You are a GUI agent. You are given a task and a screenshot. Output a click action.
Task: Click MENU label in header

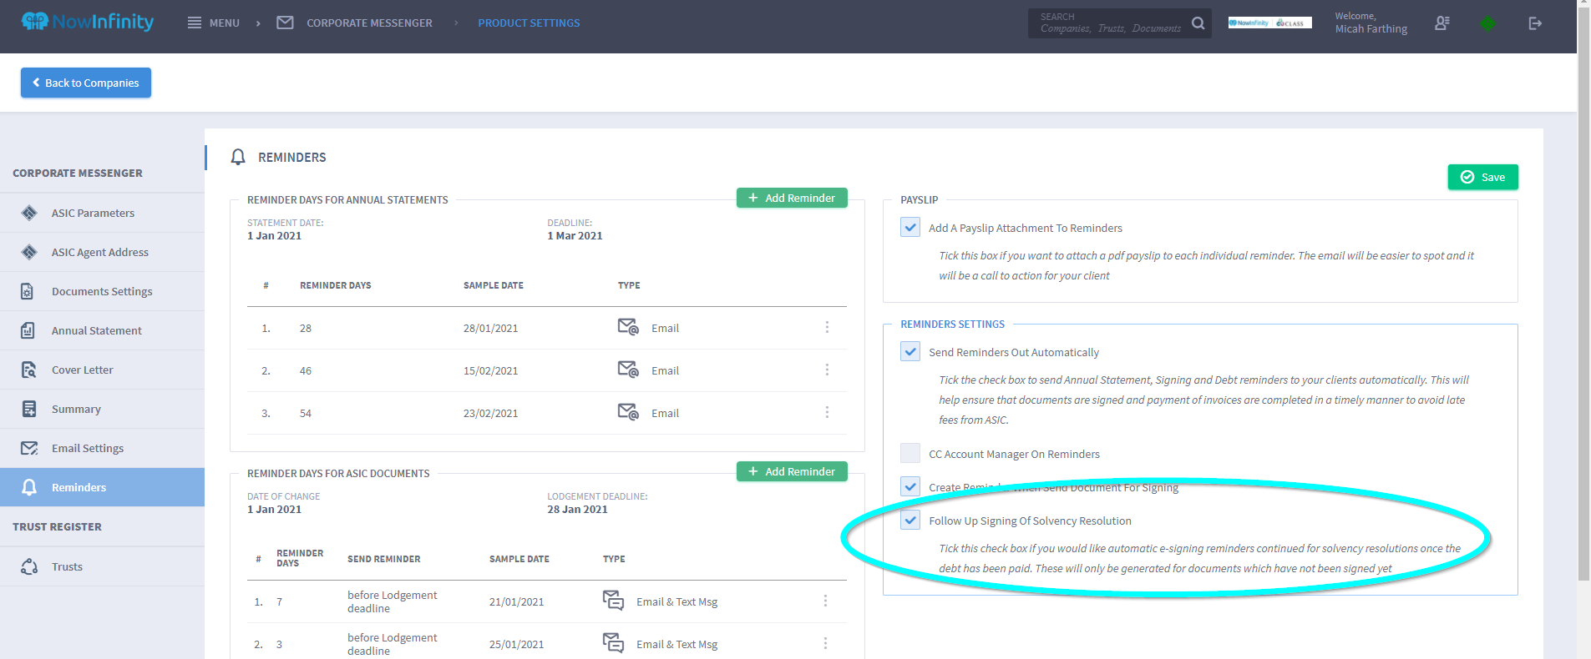(224, 23)
